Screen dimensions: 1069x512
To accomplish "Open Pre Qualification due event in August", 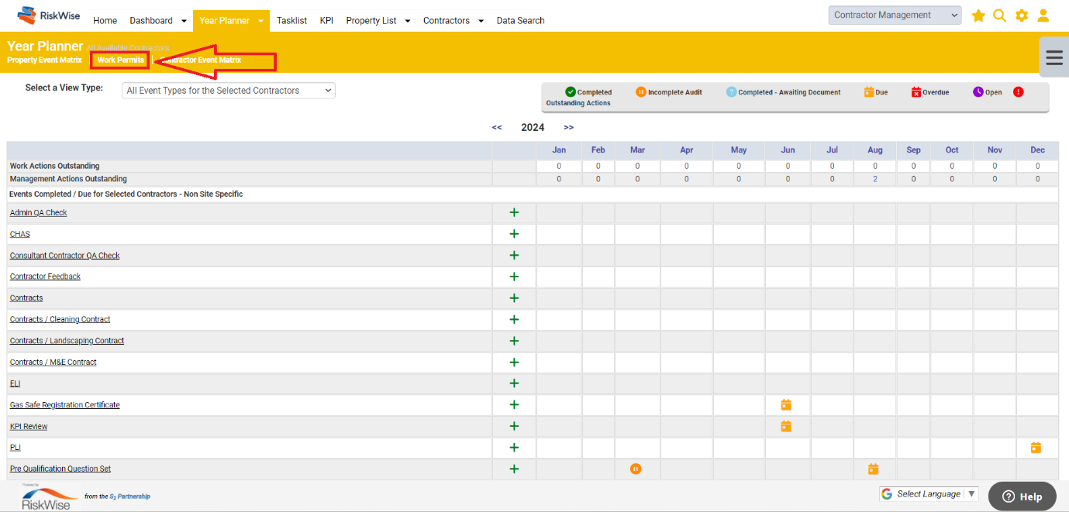I will (873, 469).
